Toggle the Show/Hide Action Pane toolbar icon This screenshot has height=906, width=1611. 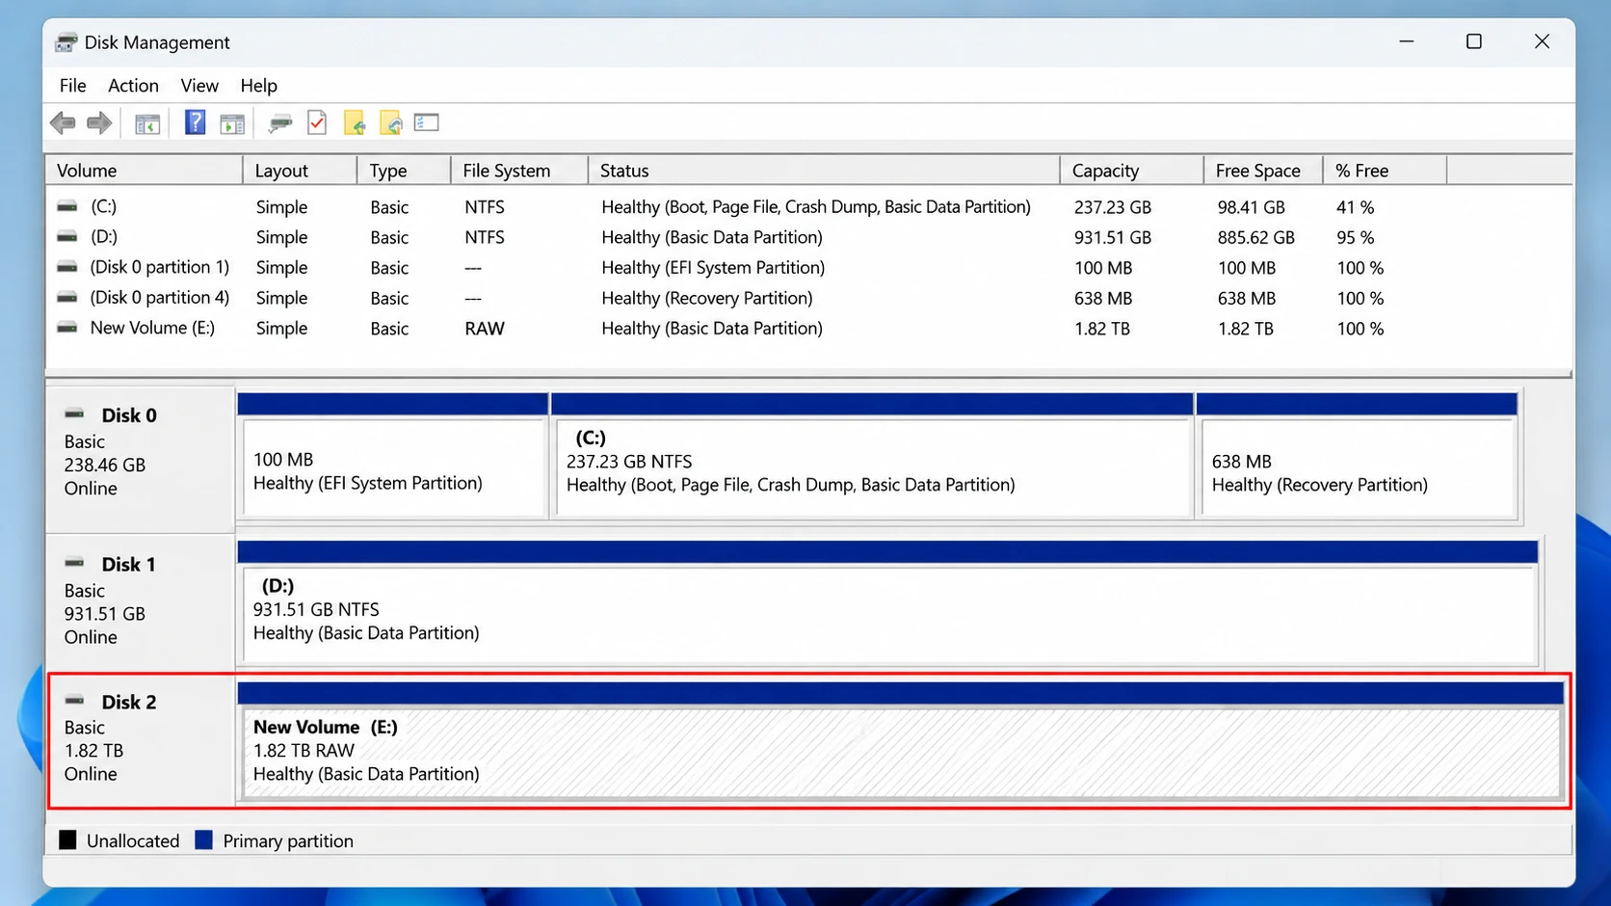click(232, 123)
